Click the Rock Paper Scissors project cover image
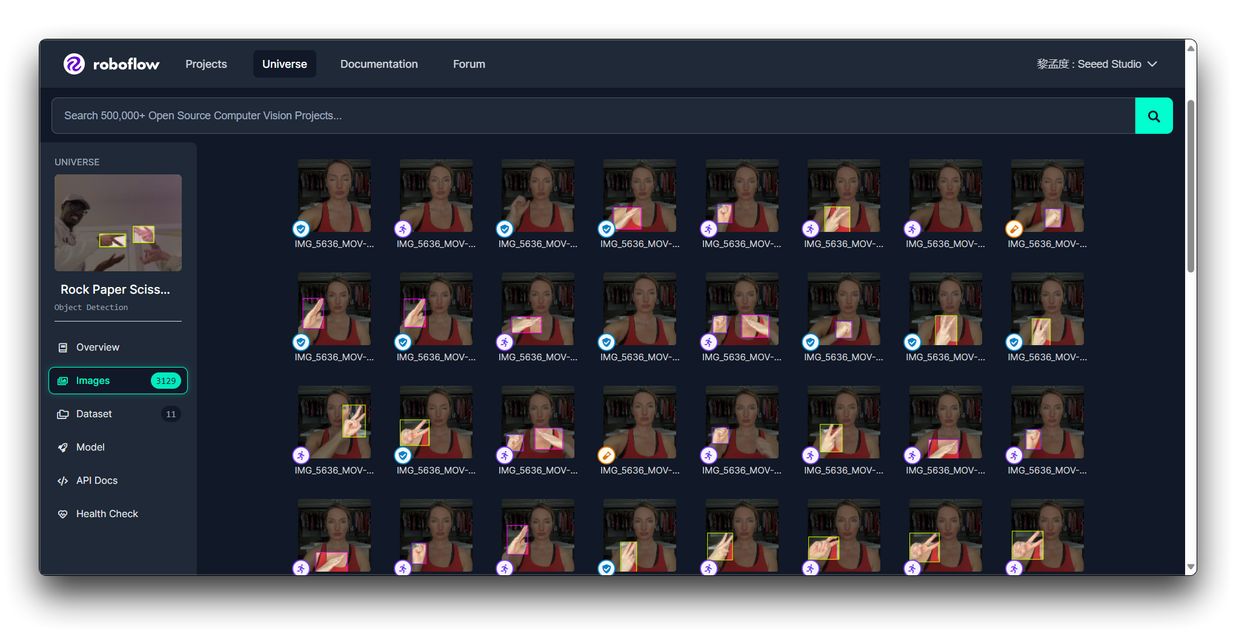Viewport: 1236px width, 634px height. coord(118,223)
